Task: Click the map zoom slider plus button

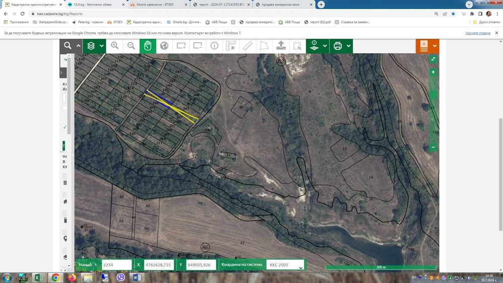Action: pos(433,72)
